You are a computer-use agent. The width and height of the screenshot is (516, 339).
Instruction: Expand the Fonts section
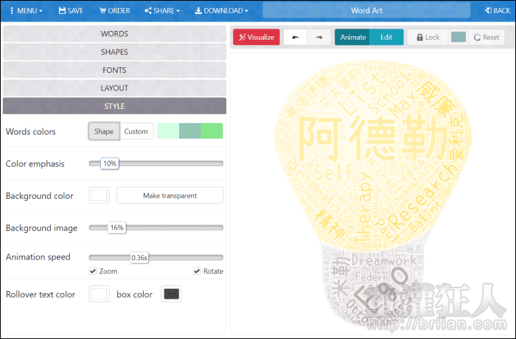[x=114, y=70]
